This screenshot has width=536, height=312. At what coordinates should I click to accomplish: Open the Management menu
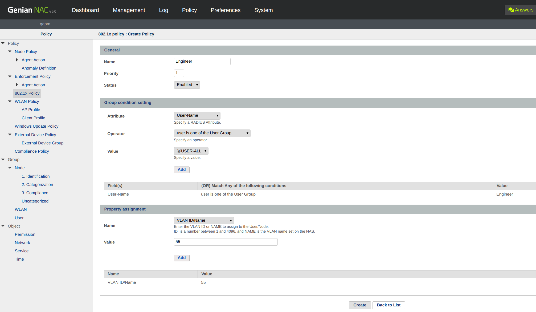pos(129,10)
